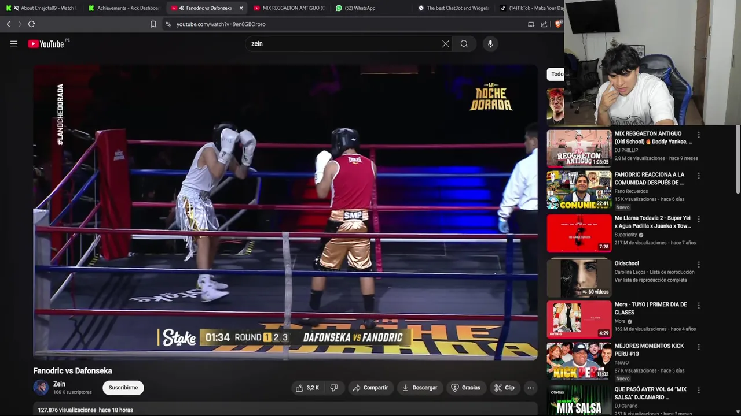This screenshot has height=416, width=741.
Task: Open the Me Llama Todavía 2 thumbnail
Action: coord(579,233)
